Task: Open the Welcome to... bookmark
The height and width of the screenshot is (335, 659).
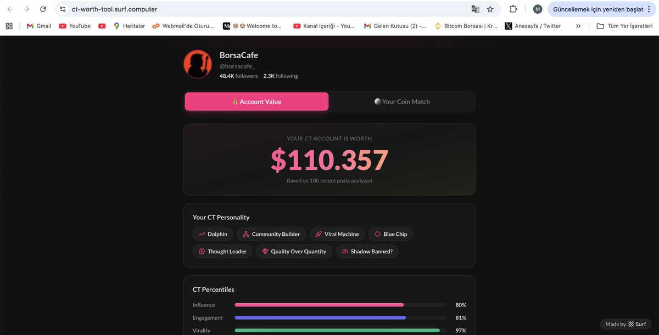Action: 253,26
